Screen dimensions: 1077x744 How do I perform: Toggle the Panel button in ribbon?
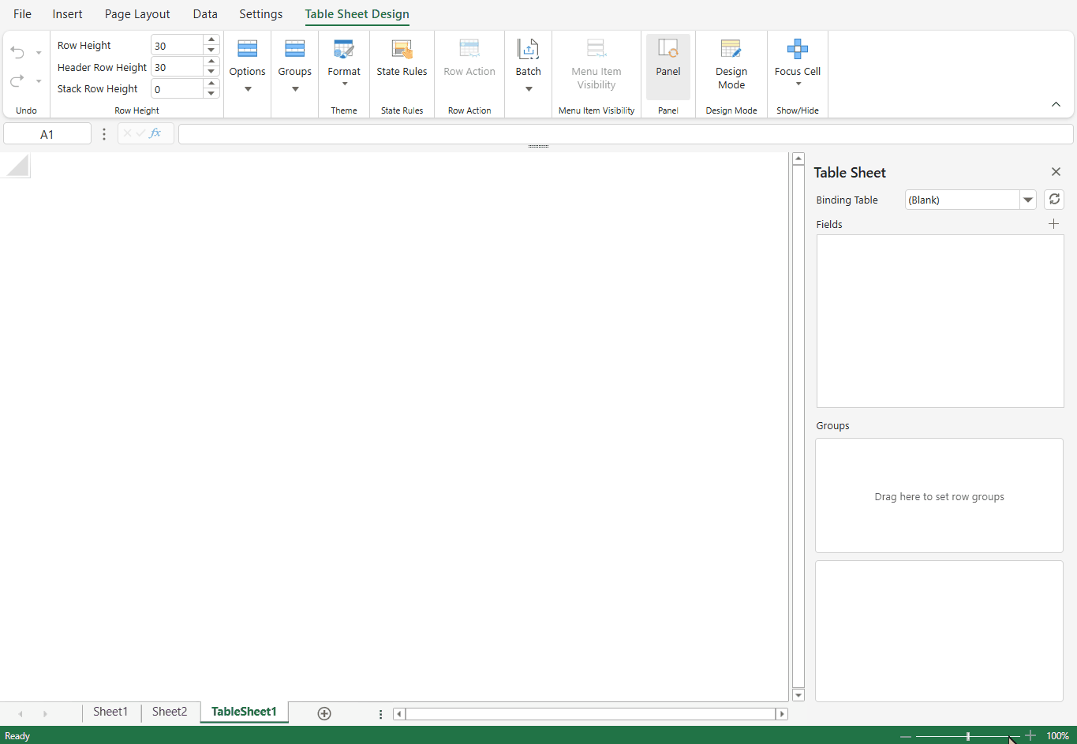pos(668,59)
